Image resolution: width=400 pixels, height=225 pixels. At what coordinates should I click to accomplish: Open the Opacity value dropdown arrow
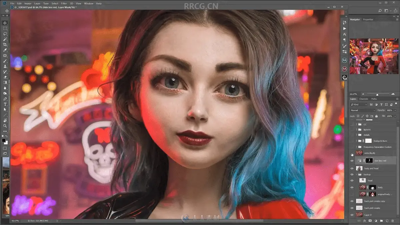pyautogui.click(x=396, y=110)
